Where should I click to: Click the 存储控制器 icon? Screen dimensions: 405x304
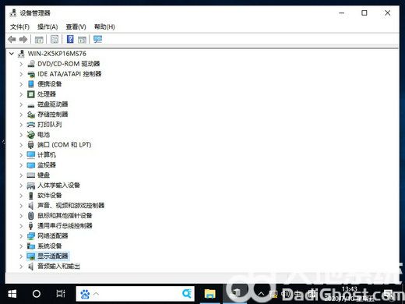coord(31,115)
